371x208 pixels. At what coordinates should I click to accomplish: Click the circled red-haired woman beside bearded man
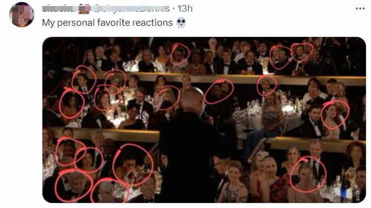coord(335,114)
